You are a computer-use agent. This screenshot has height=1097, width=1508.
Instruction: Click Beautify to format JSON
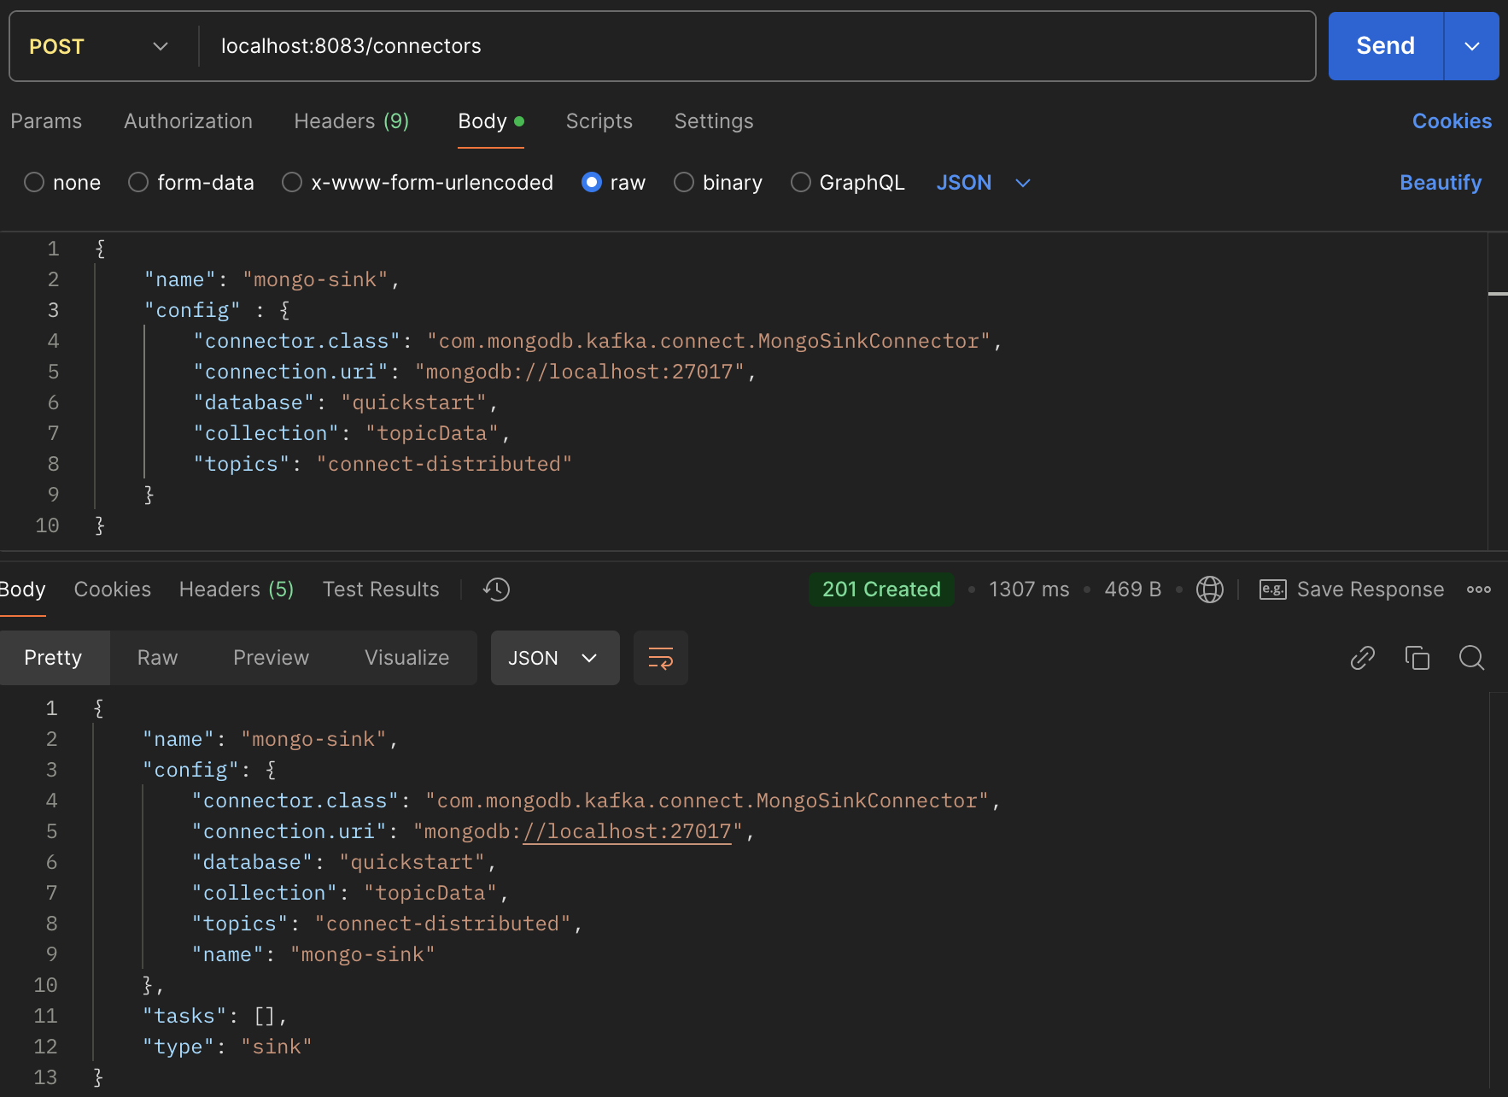(1441, 183)
